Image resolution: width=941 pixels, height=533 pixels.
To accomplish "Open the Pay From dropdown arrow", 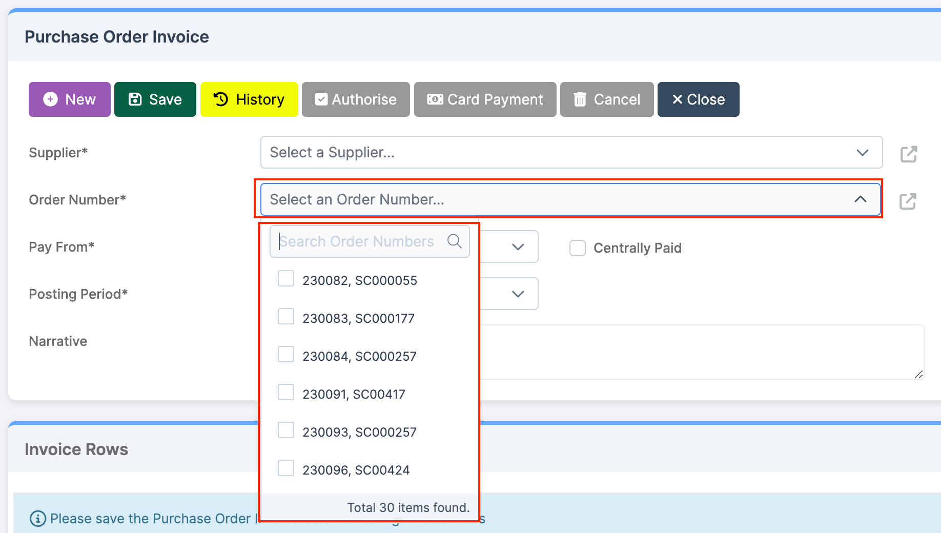I will tap(518, 247).
